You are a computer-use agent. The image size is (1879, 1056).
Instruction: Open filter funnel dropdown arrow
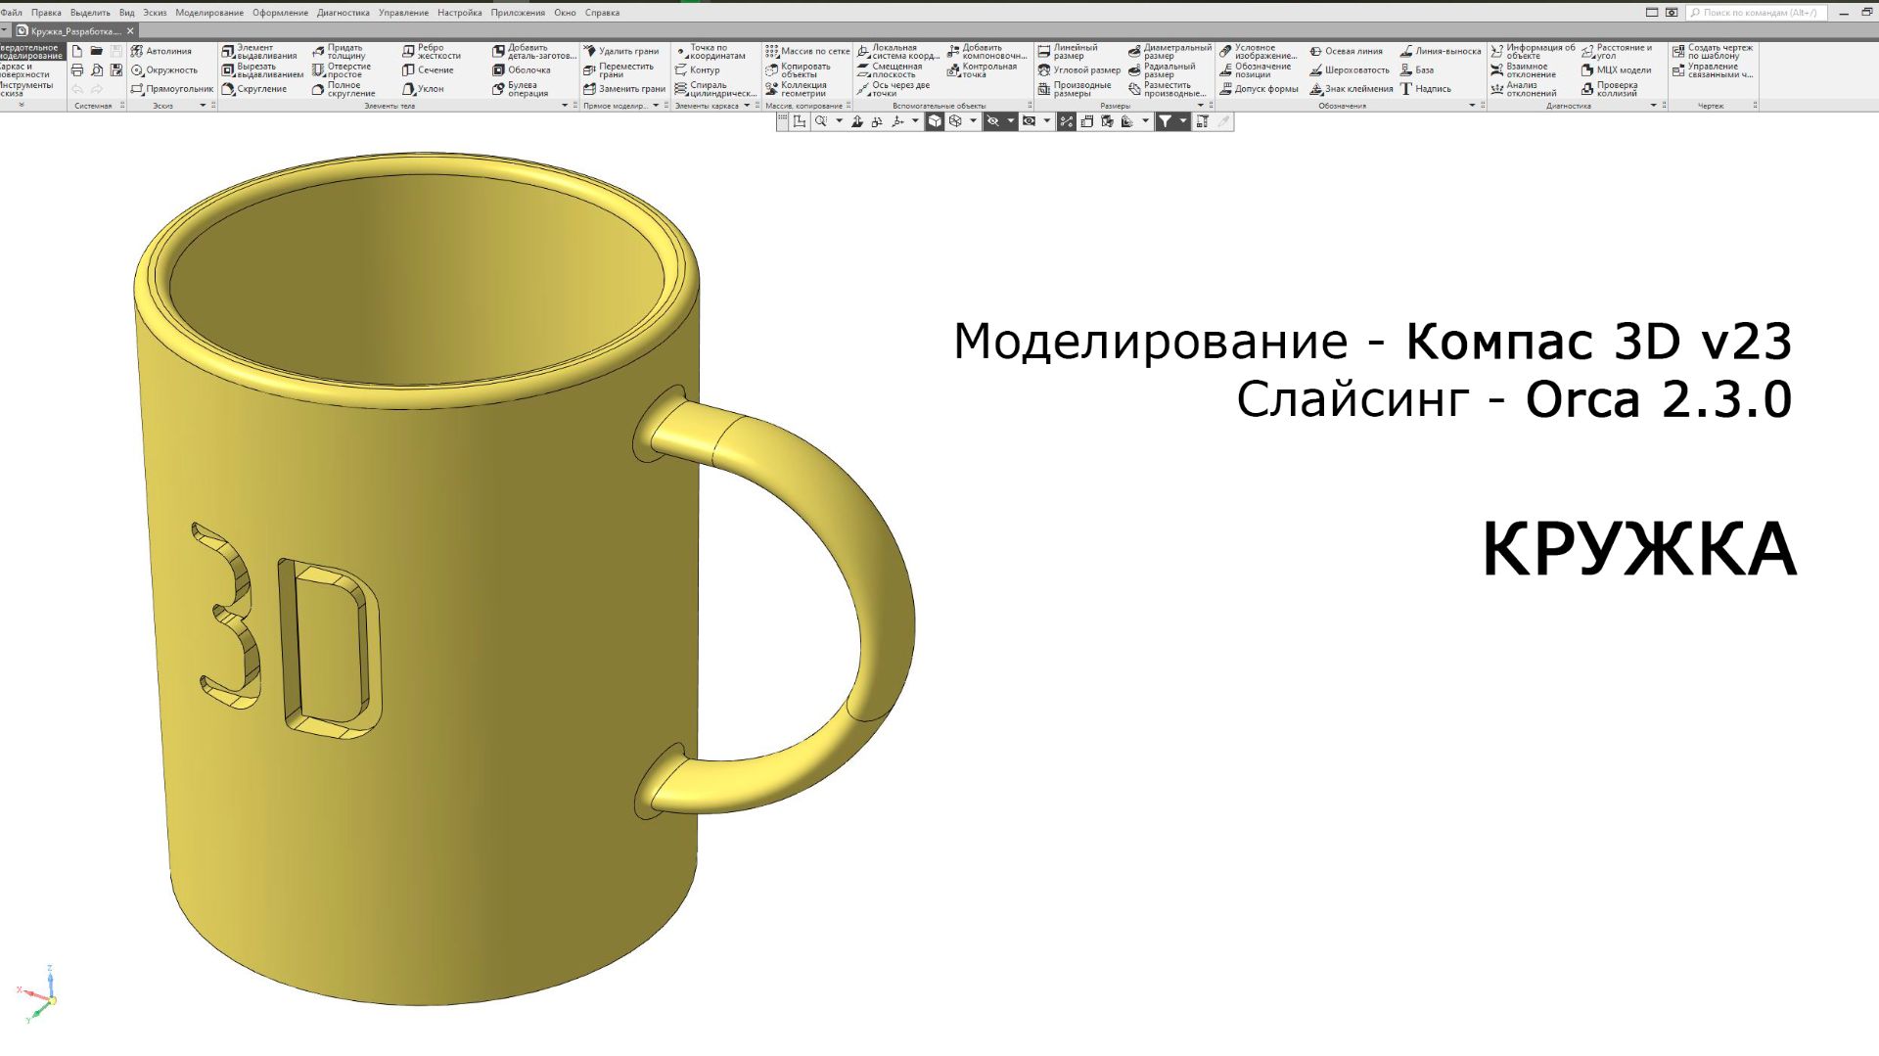[x=1183, y=121]
